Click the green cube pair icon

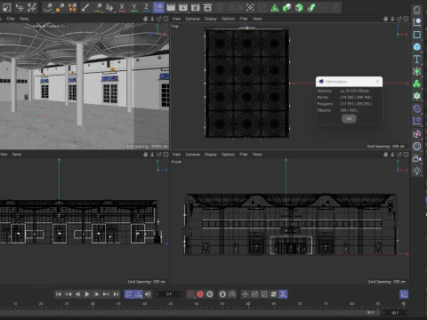click(286, 7)
